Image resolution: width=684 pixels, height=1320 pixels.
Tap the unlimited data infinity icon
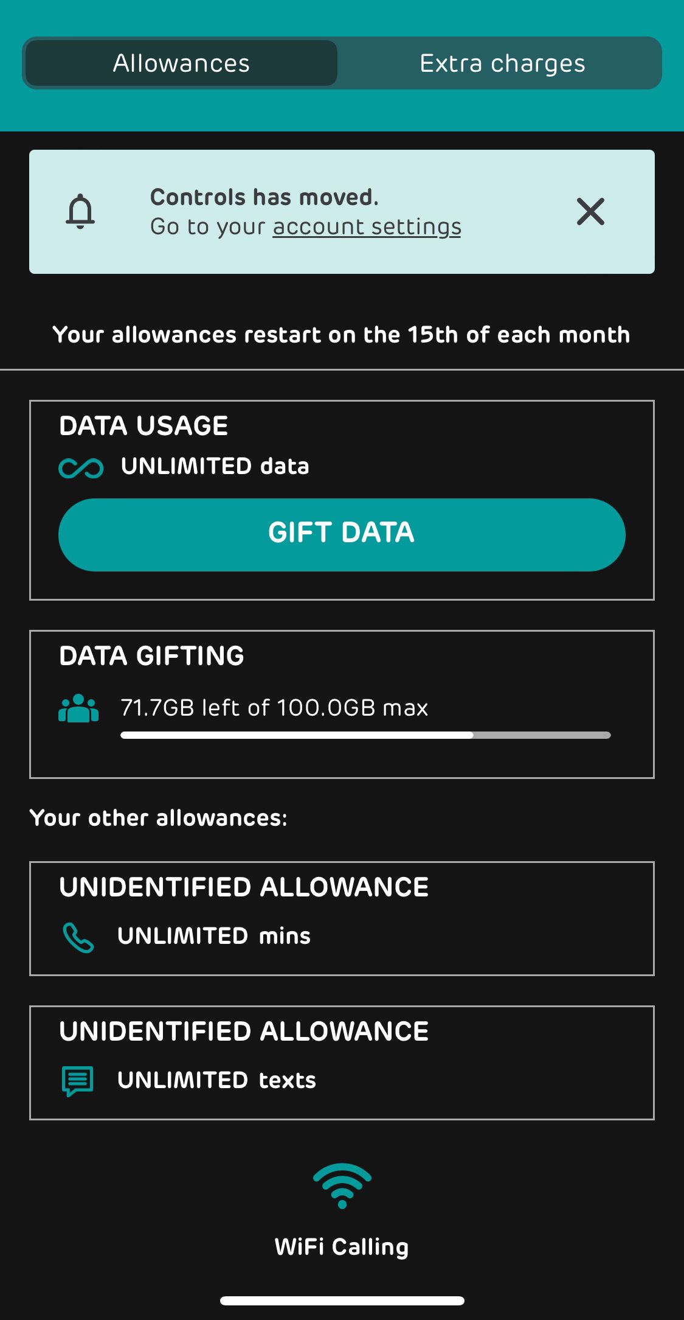pos(81,467)
